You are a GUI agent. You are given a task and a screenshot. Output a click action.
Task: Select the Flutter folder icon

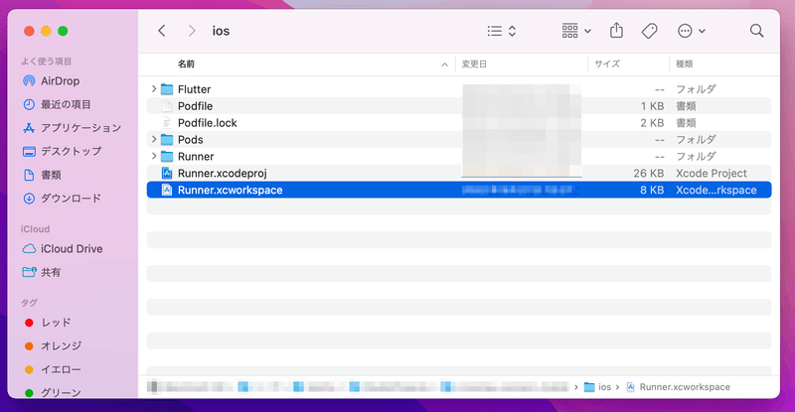pyautogui.click(x=167, y=89)
